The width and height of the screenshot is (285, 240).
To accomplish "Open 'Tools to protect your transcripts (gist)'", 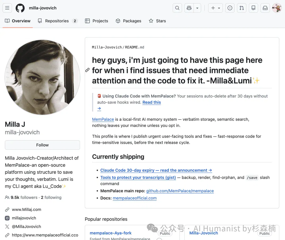I will click(138, 177).
